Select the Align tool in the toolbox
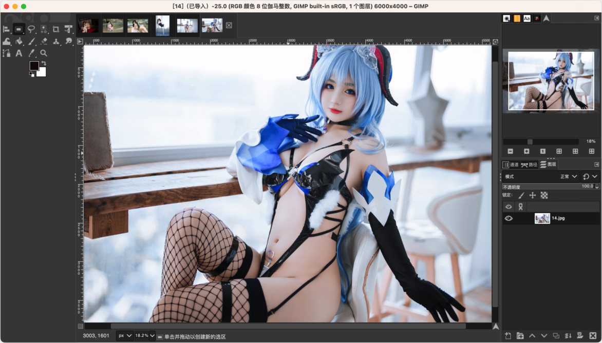Viewport: 602px width, 343px height. (6, 29)
